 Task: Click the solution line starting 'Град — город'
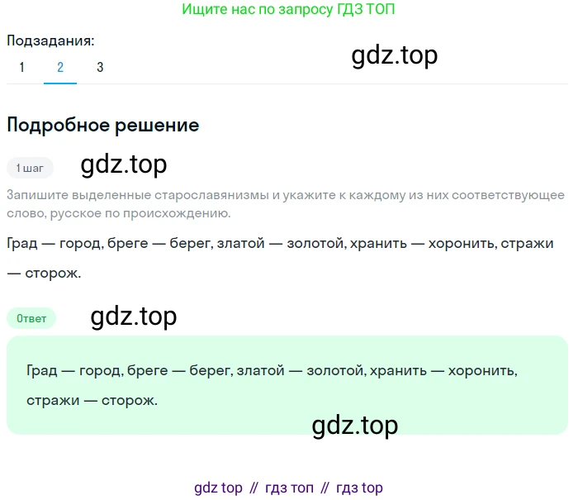[x=285, y=244]
